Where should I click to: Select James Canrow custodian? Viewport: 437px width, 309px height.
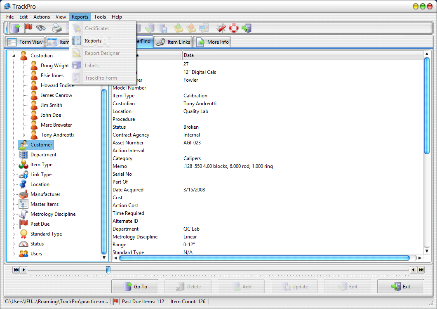(56, 95)
